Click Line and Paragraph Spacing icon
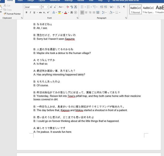The height and width of the screenshot is (156, 164). pos(103,13)
